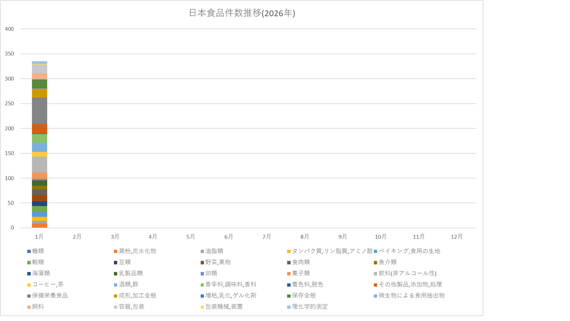Screen dimensions: 570x321
Task: Click the large gray 保健栄養食品 bar segment
Action: coord(40,110)
